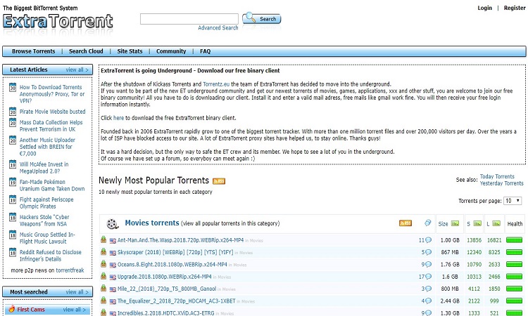Open Search Cloud menu item
Viewport: 528px width, 316px height.
coord(86,51)
